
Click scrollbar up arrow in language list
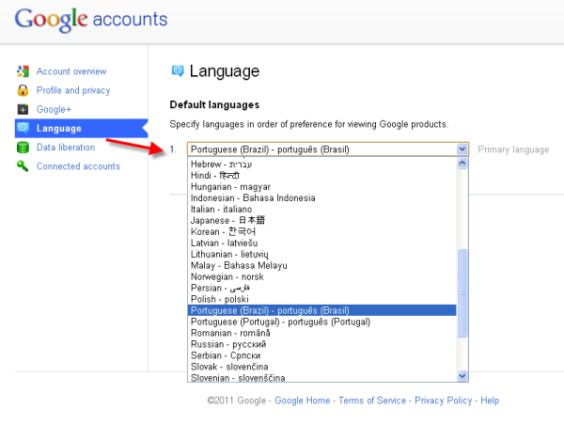(x=462, y=163)
